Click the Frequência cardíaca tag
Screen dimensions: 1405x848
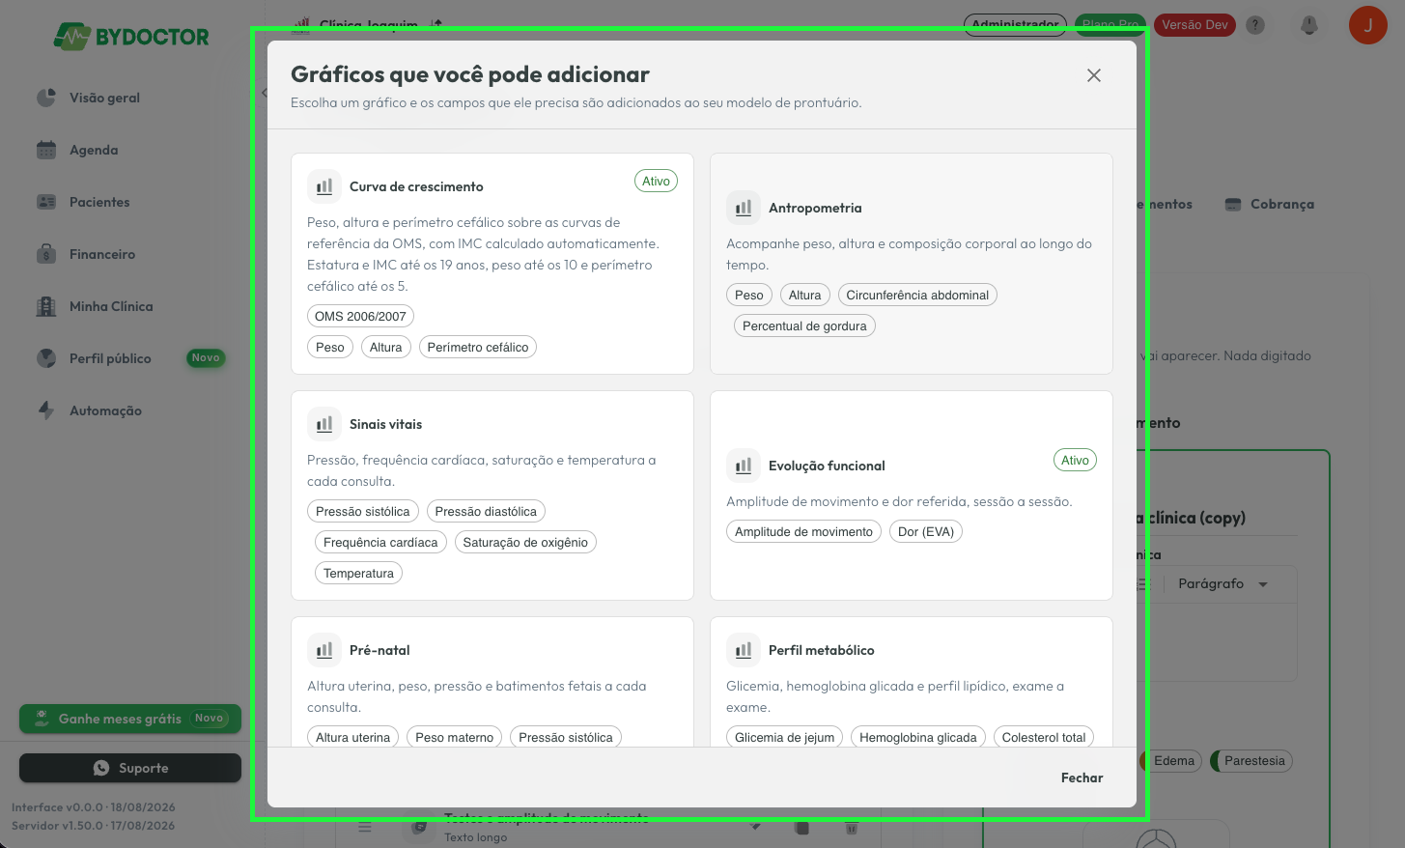[380, 542]
